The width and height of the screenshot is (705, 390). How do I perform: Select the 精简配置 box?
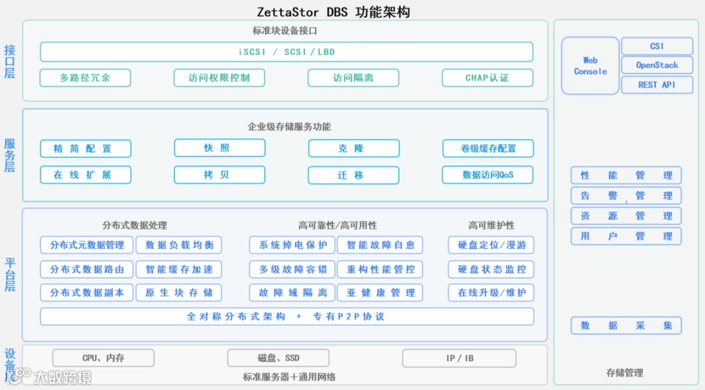point(86,149)
